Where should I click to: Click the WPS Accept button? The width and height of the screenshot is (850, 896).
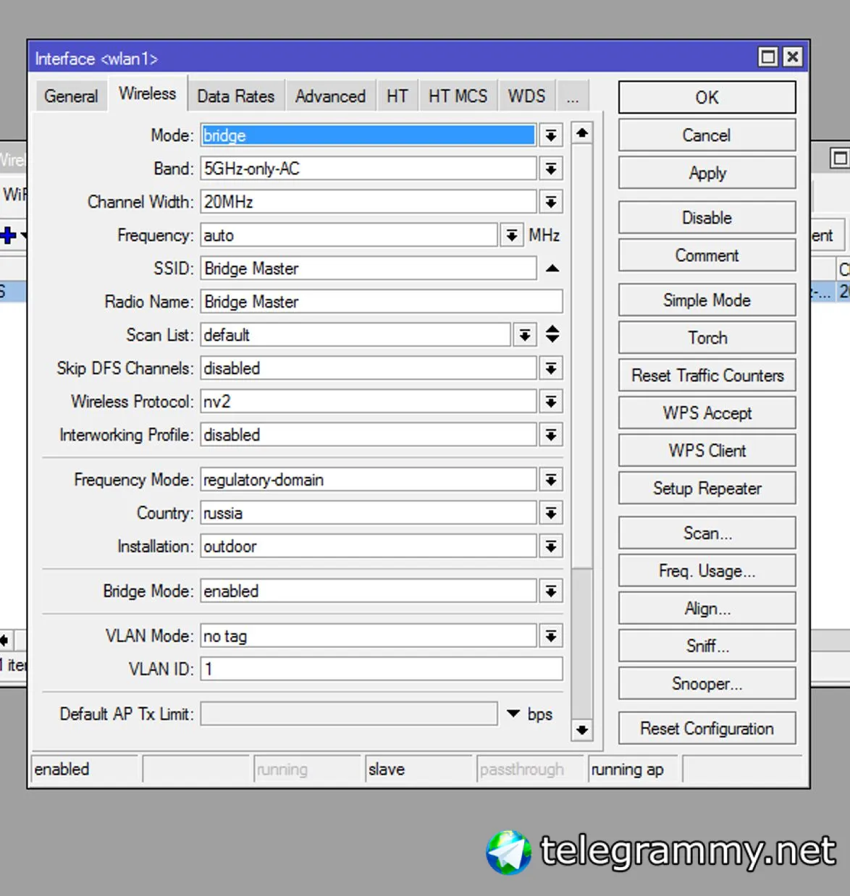click(x=707, y=413)
